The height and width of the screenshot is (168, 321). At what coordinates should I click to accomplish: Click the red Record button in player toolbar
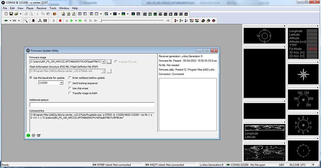[x=60, y=20]
